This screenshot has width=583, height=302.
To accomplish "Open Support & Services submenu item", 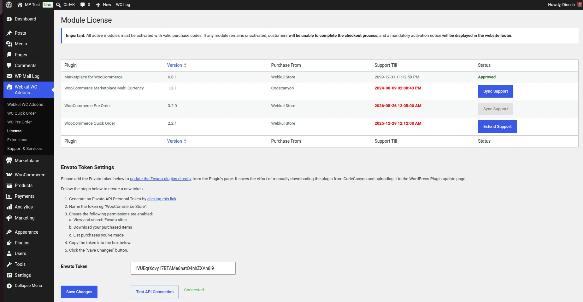I will 25,149.
